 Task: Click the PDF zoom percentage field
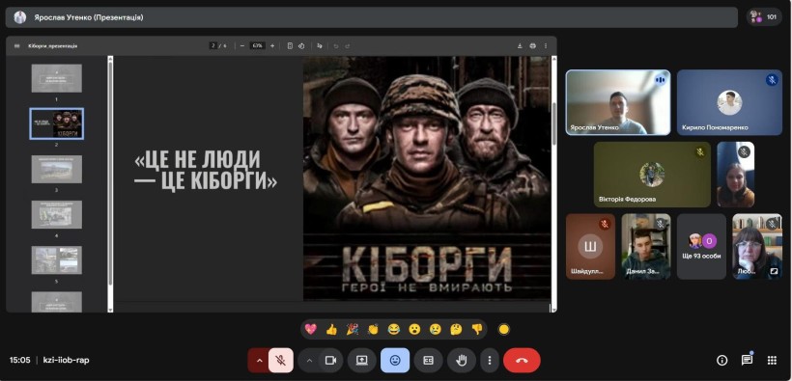258,46
